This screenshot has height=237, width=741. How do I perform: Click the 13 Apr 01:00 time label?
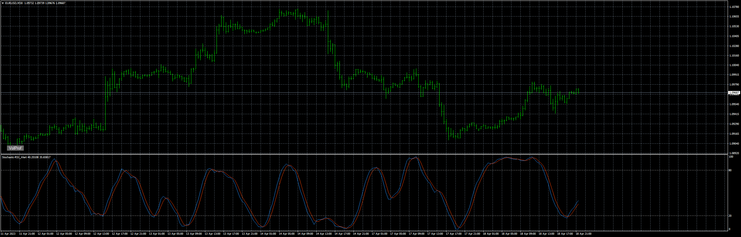157,234
